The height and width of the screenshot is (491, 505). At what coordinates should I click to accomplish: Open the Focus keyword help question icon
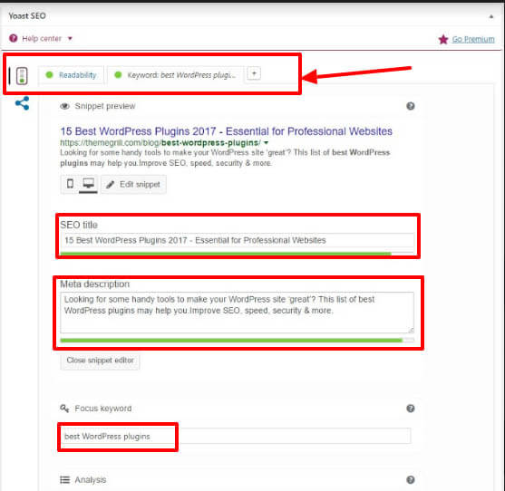coord(411,409)
